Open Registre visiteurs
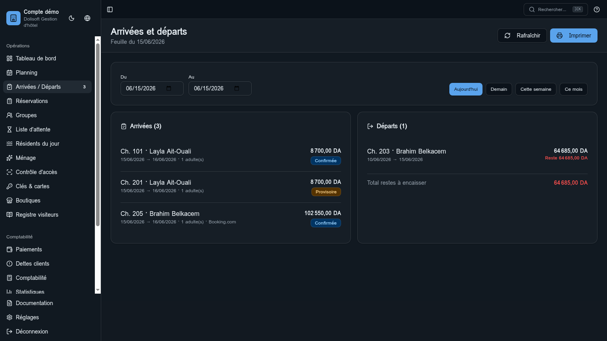The width and height of the screenshot is (607, 341). [47, 215]
